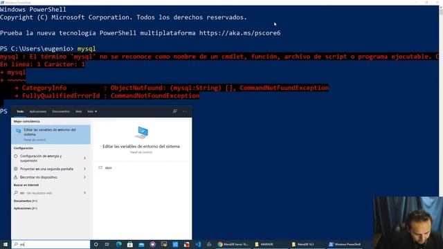Click the large control panel preview icon
This screenshot has height=249, width=443.
coord(141,132)
